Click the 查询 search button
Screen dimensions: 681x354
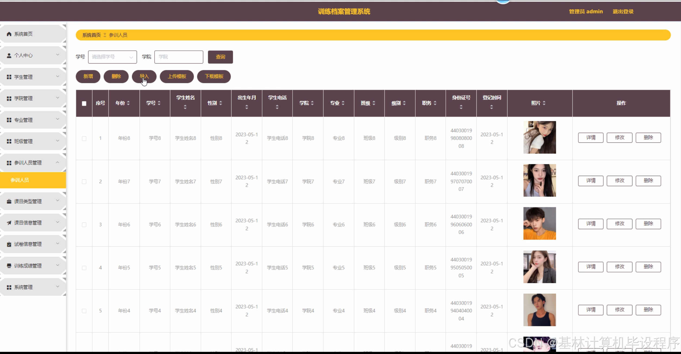click(x=220, y=57)
